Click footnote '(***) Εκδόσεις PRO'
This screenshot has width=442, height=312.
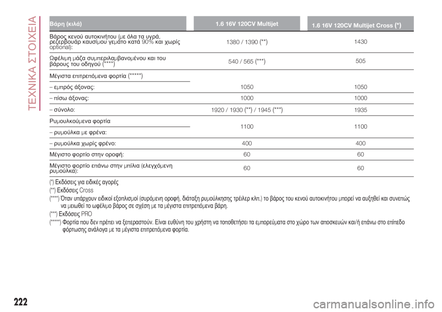71,214
